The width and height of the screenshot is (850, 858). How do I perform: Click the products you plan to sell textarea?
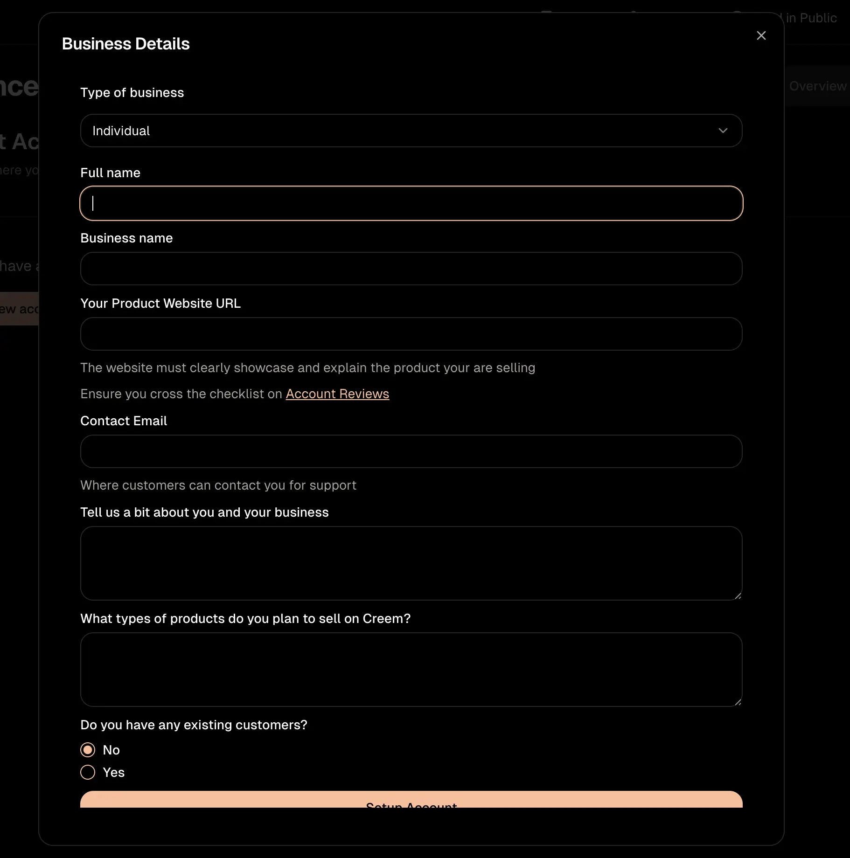411,669
